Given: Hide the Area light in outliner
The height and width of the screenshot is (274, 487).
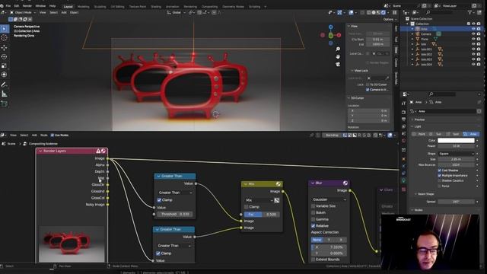Looking at the screenshot, I should (473, 29).
